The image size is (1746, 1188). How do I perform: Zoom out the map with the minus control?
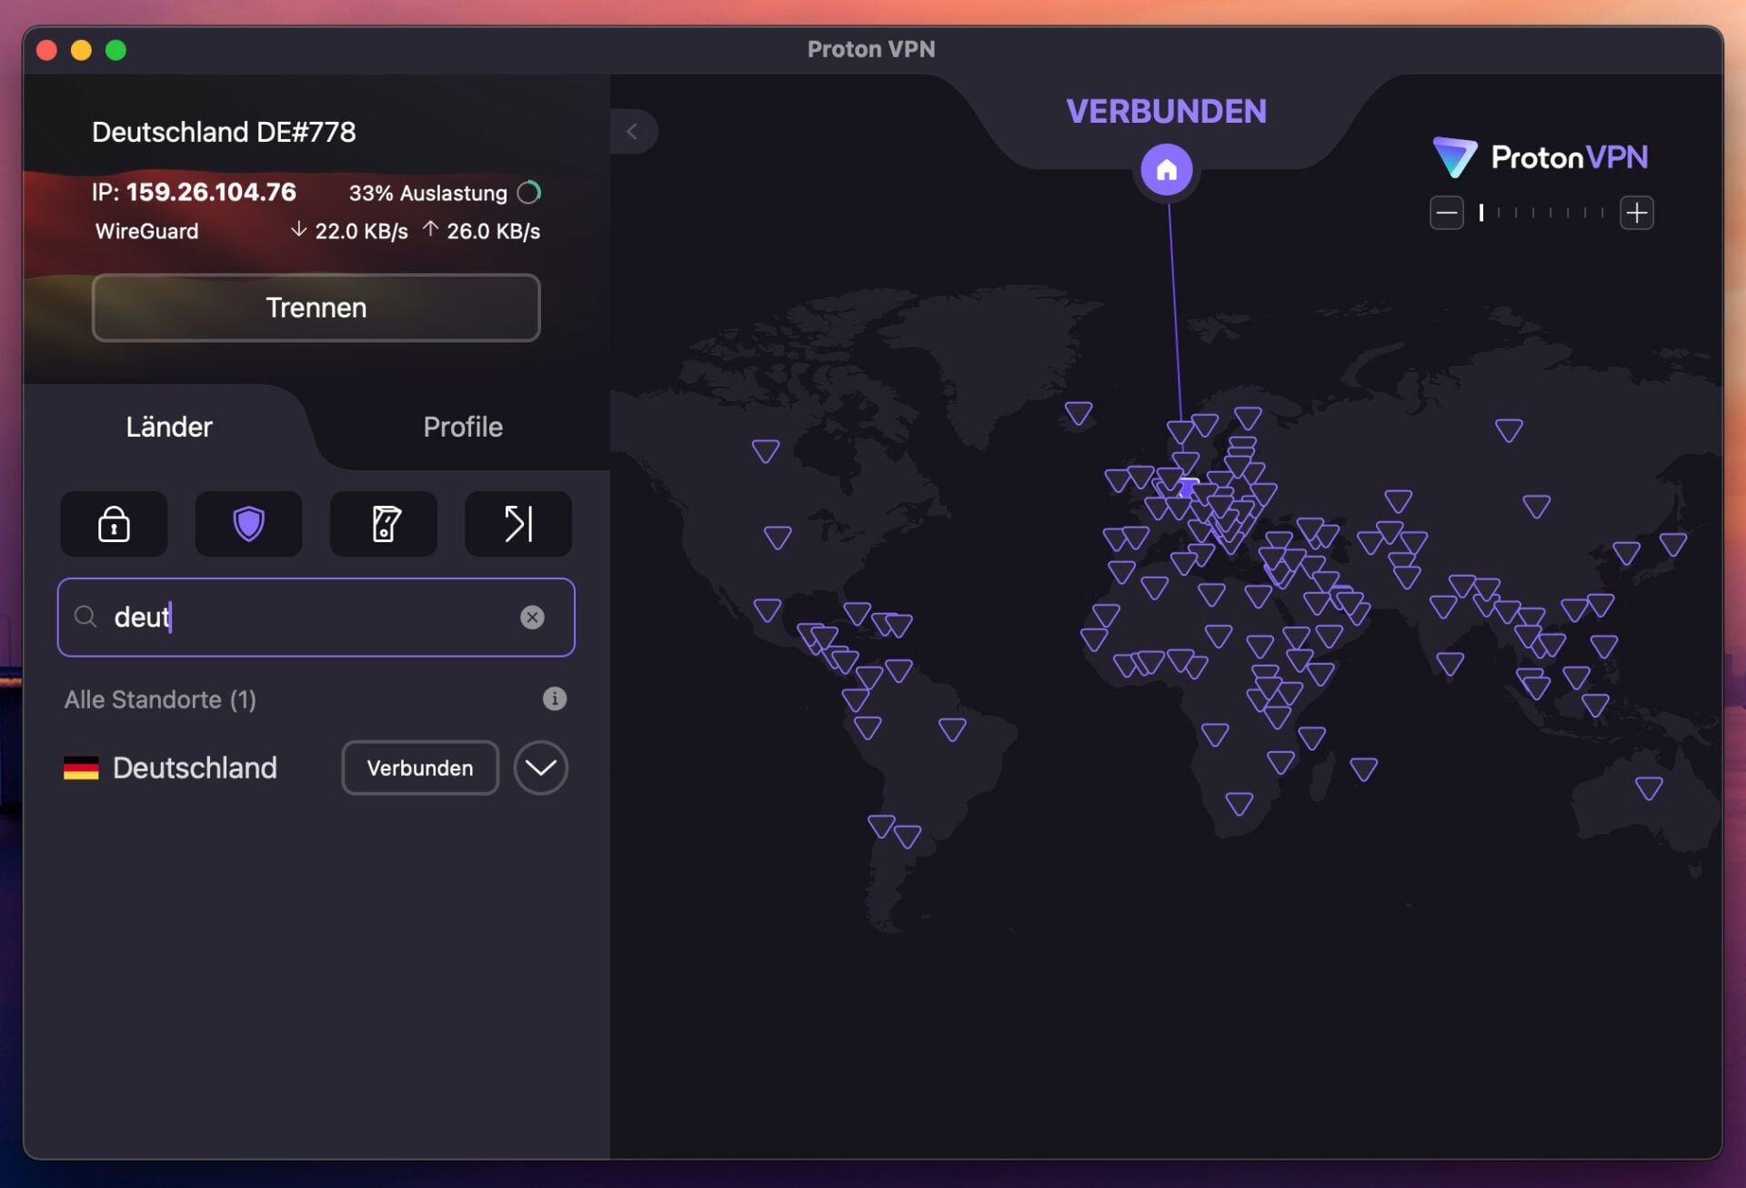point(1446,212)
